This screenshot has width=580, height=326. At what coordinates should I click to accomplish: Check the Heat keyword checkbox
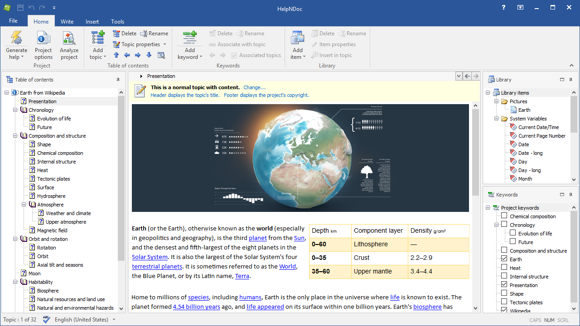[504, 268]
